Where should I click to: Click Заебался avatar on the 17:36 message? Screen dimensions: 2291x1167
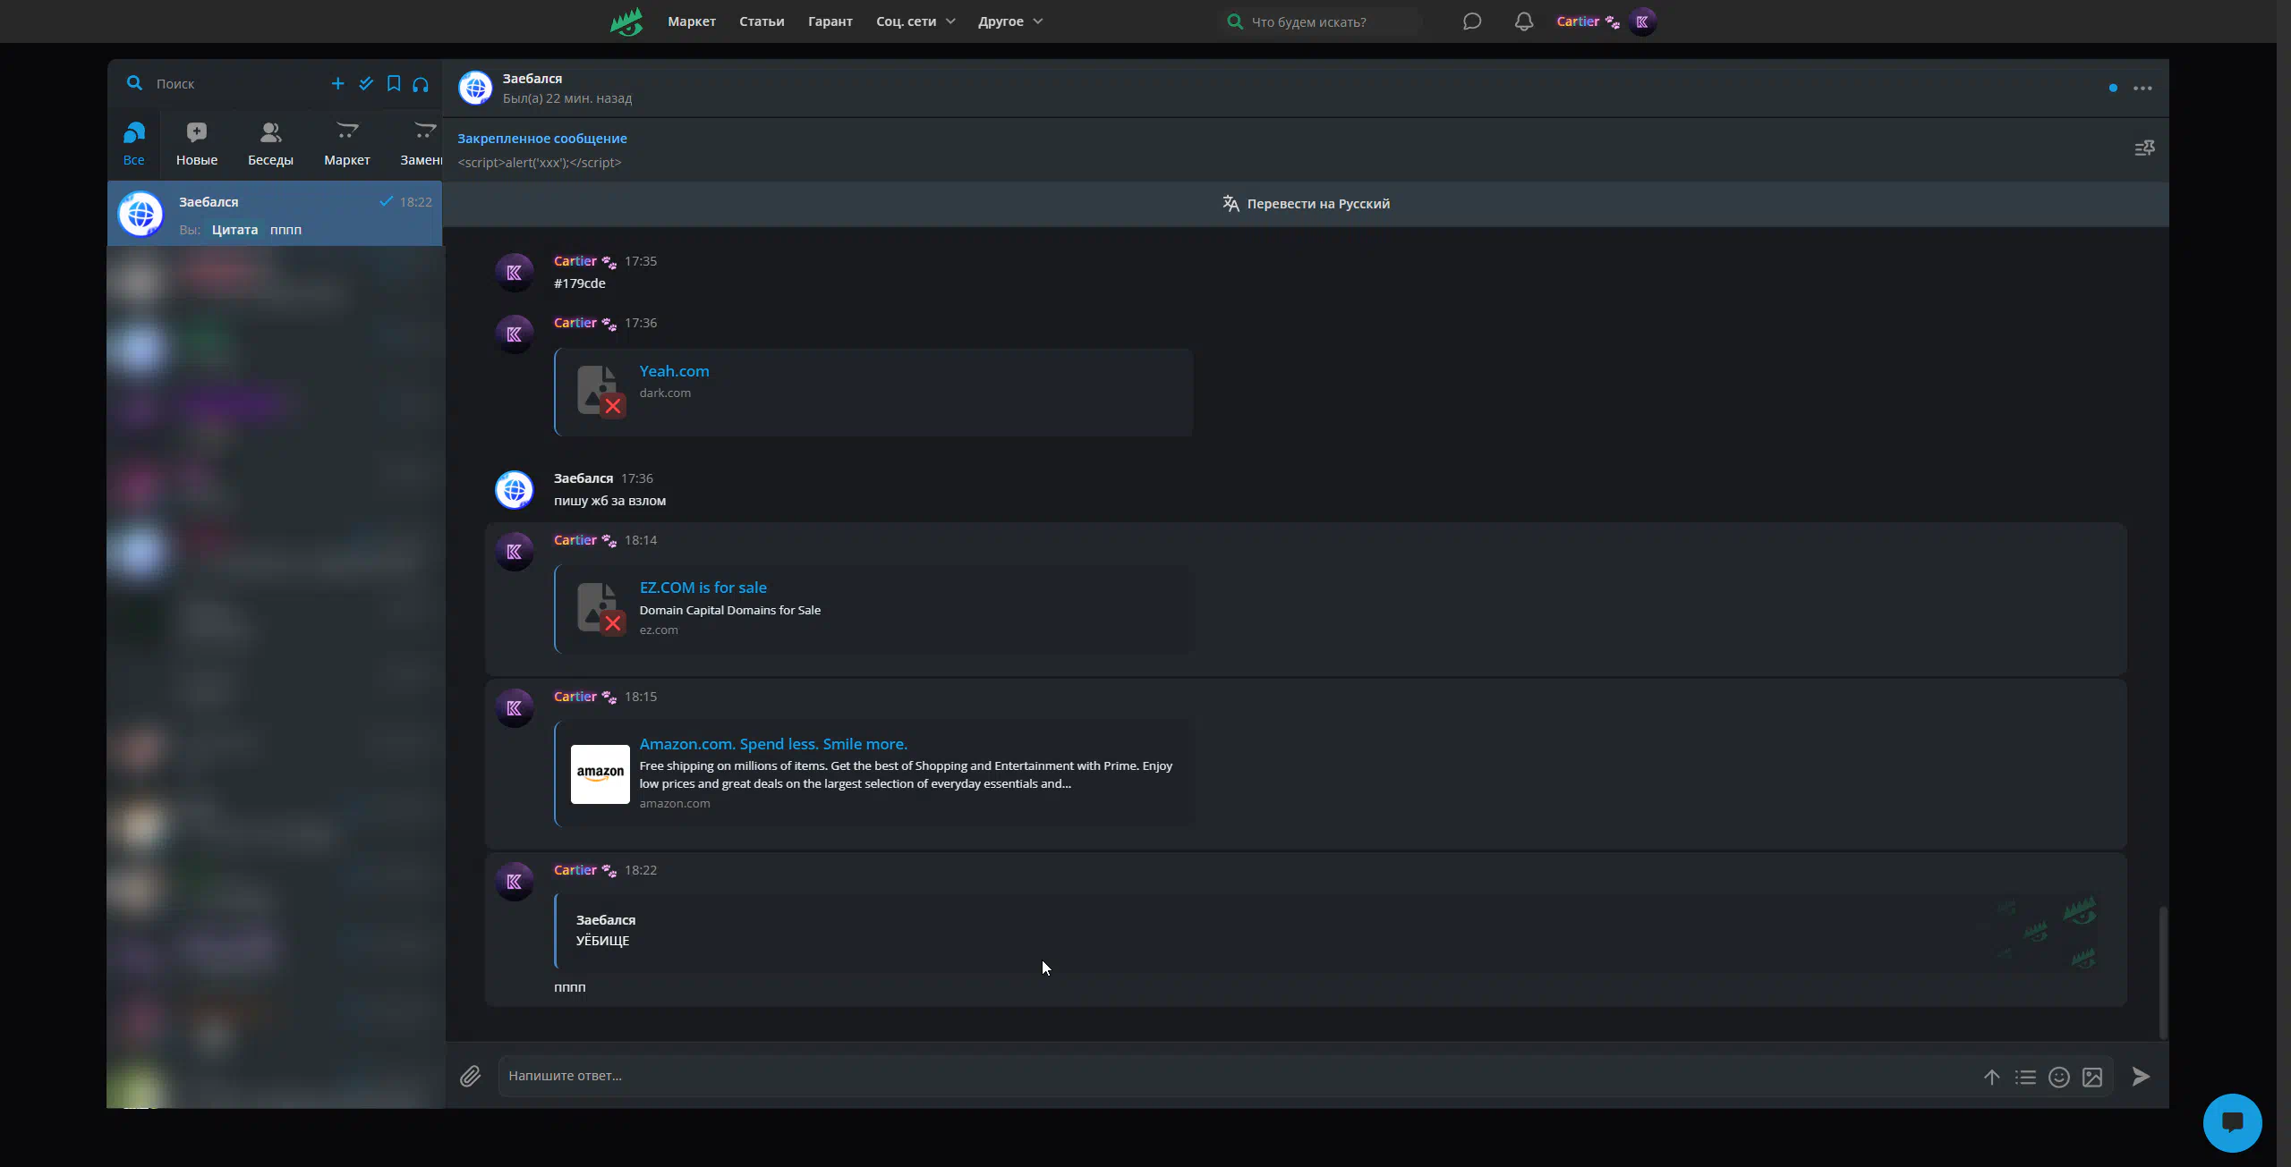pos(515,490)
